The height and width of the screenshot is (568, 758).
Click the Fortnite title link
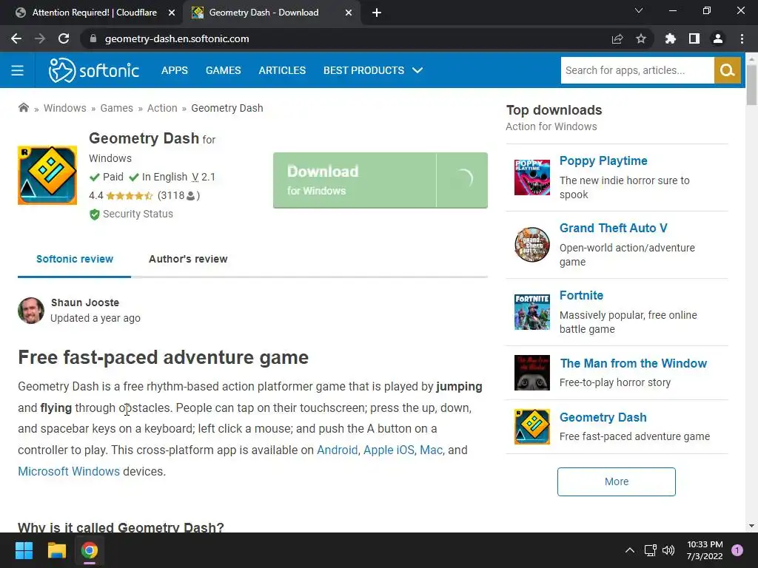(581, 295)
